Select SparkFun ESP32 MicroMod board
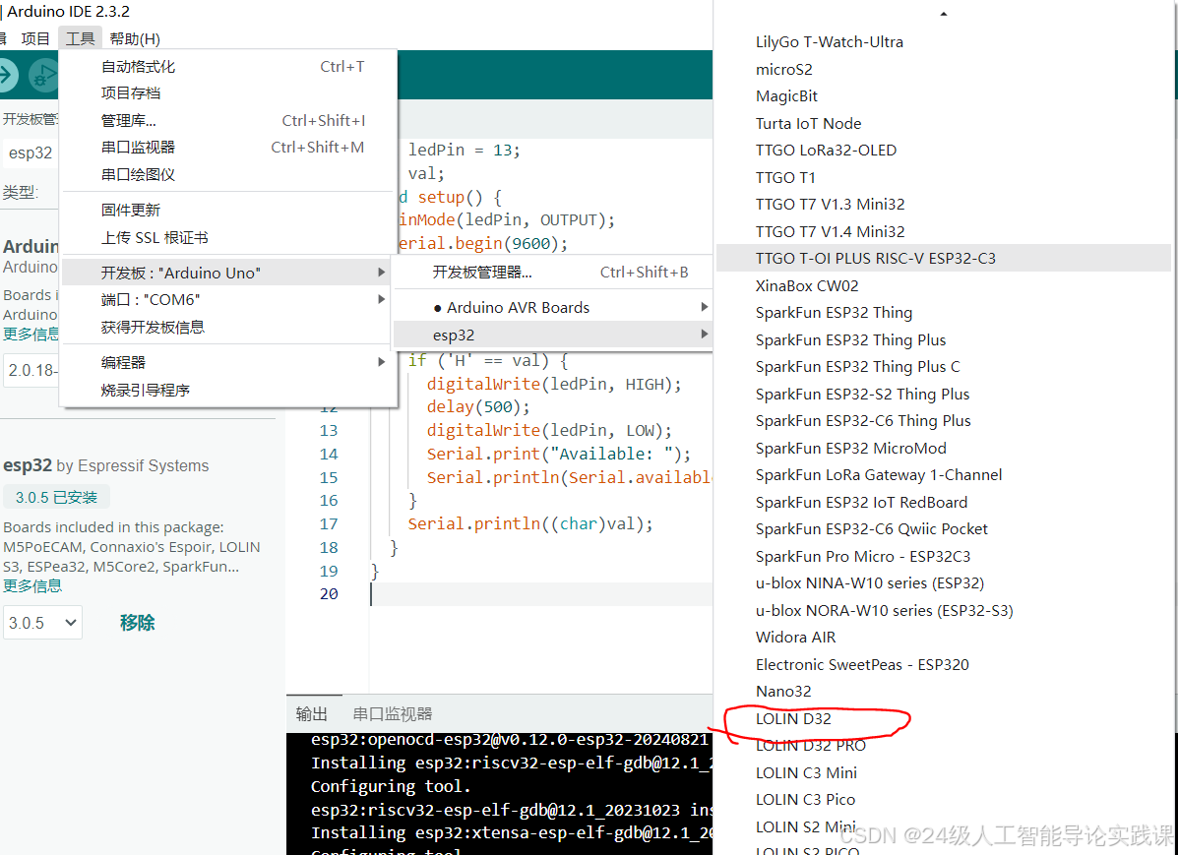The width and height of the screenshot is (1178, 855). (x=943, y=448)
